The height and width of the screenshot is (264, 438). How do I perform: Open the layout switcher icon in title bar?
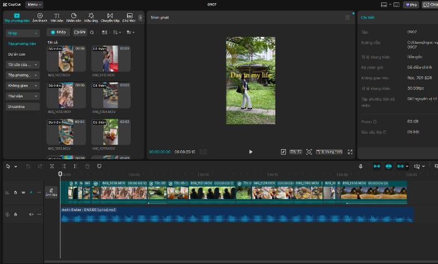(385, 5)
